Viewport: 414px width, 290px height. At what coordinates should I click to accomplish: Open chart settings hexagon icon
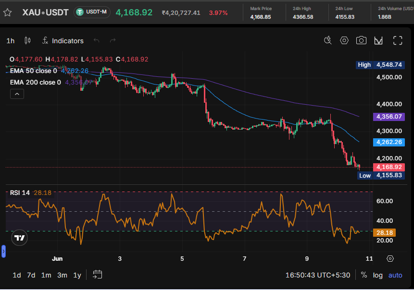tap(344, 40)
